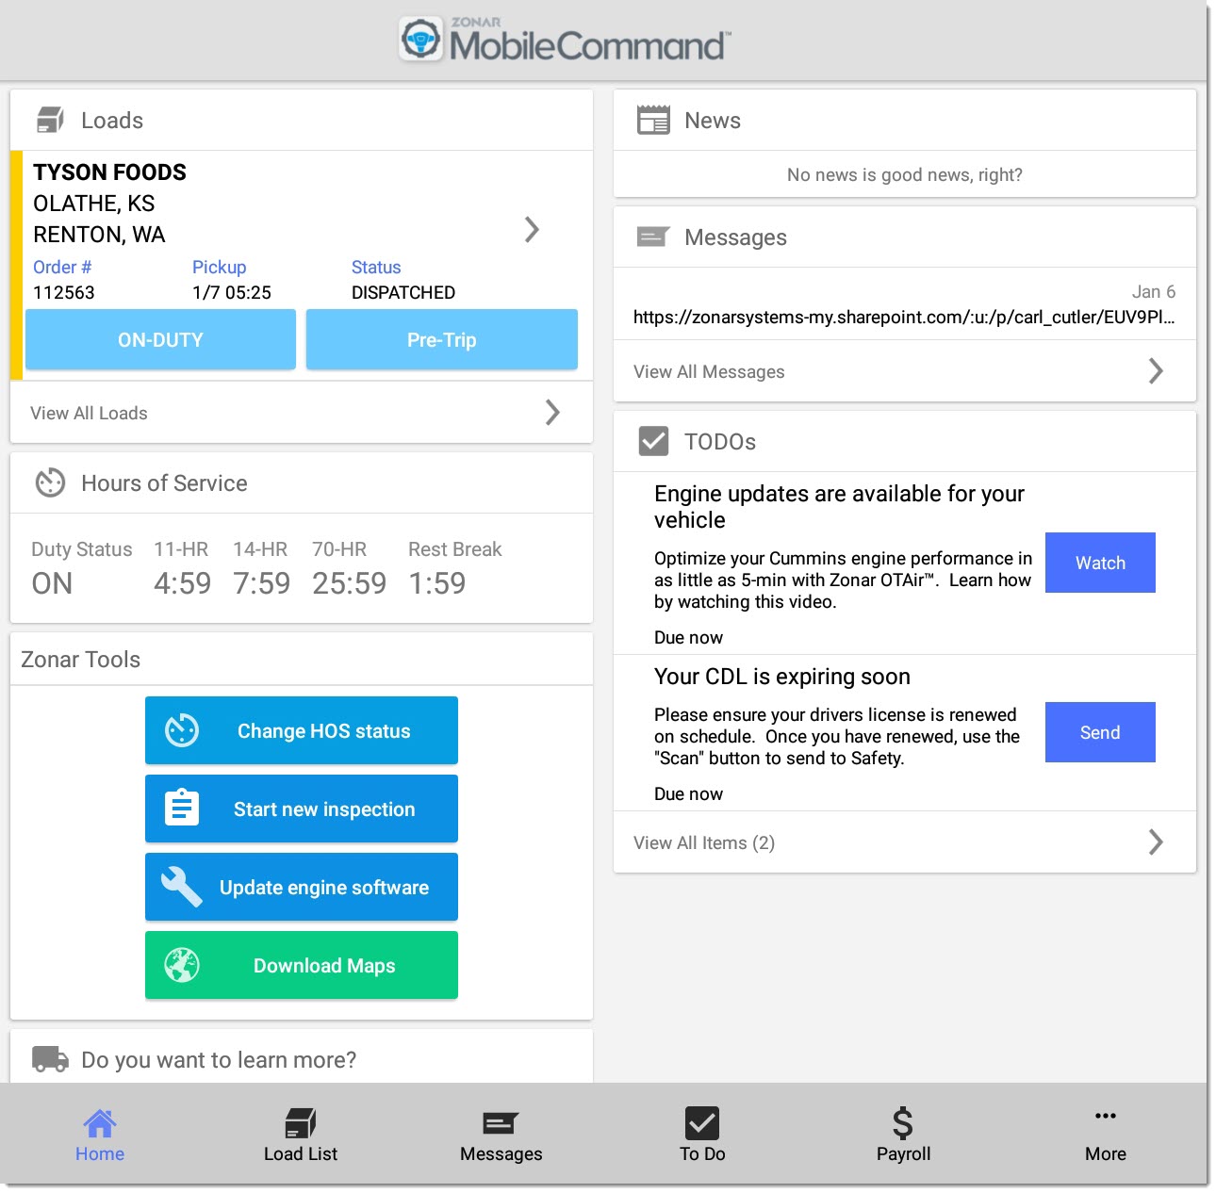This screenshot has height=1193, width=1216.
Task: Expand View All Items (2) chevron
Action: [x=1157, y=842]
